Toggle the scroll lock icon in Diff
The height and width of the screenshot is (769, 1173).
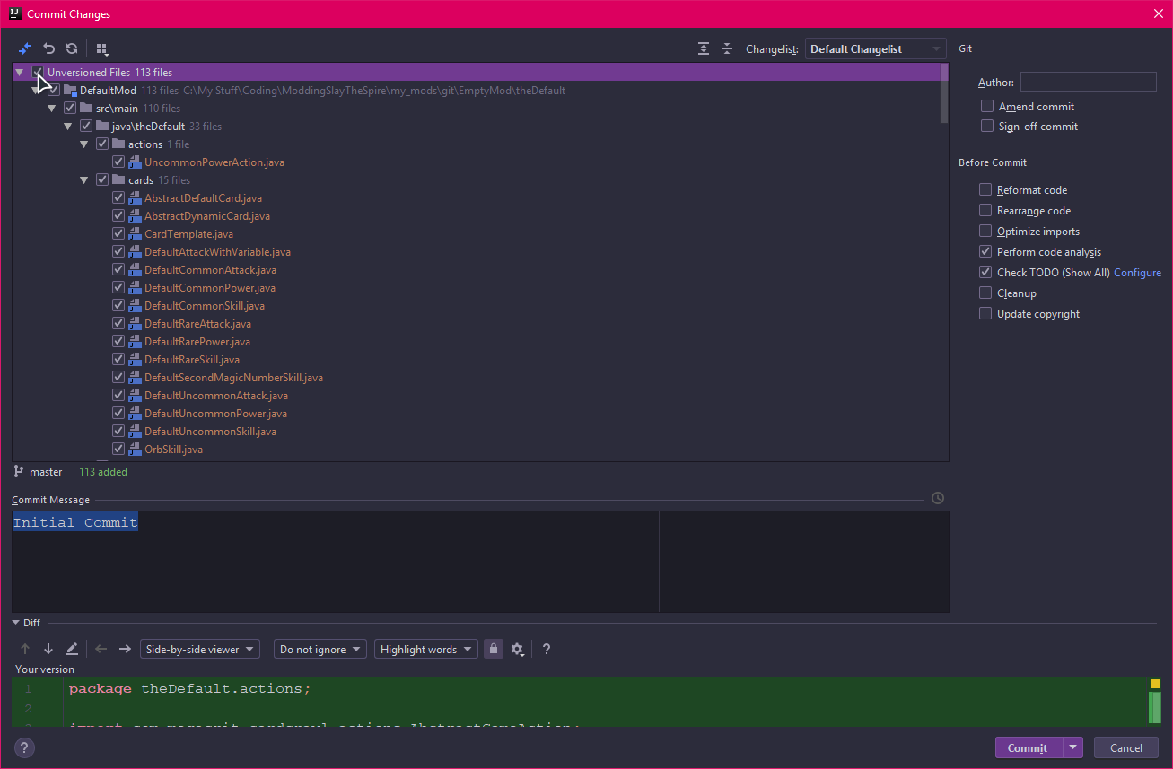493,649
